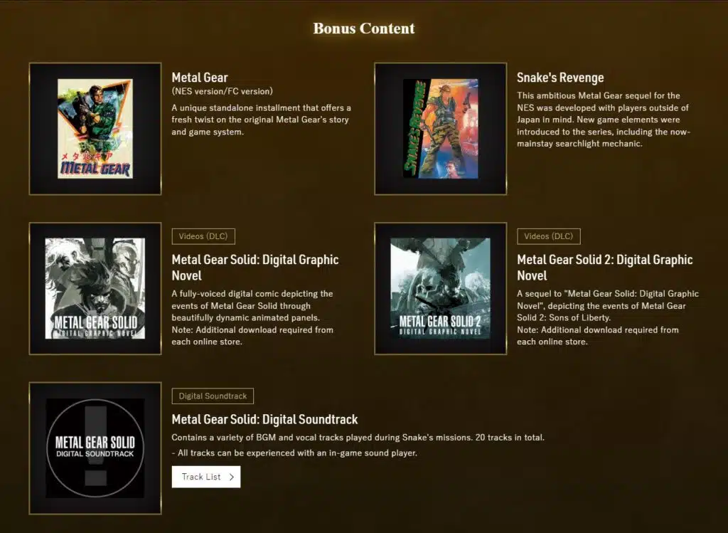This screenshot has height=533, width=728.
Task: Open the Track List button
Action: (x=206, y=477)
